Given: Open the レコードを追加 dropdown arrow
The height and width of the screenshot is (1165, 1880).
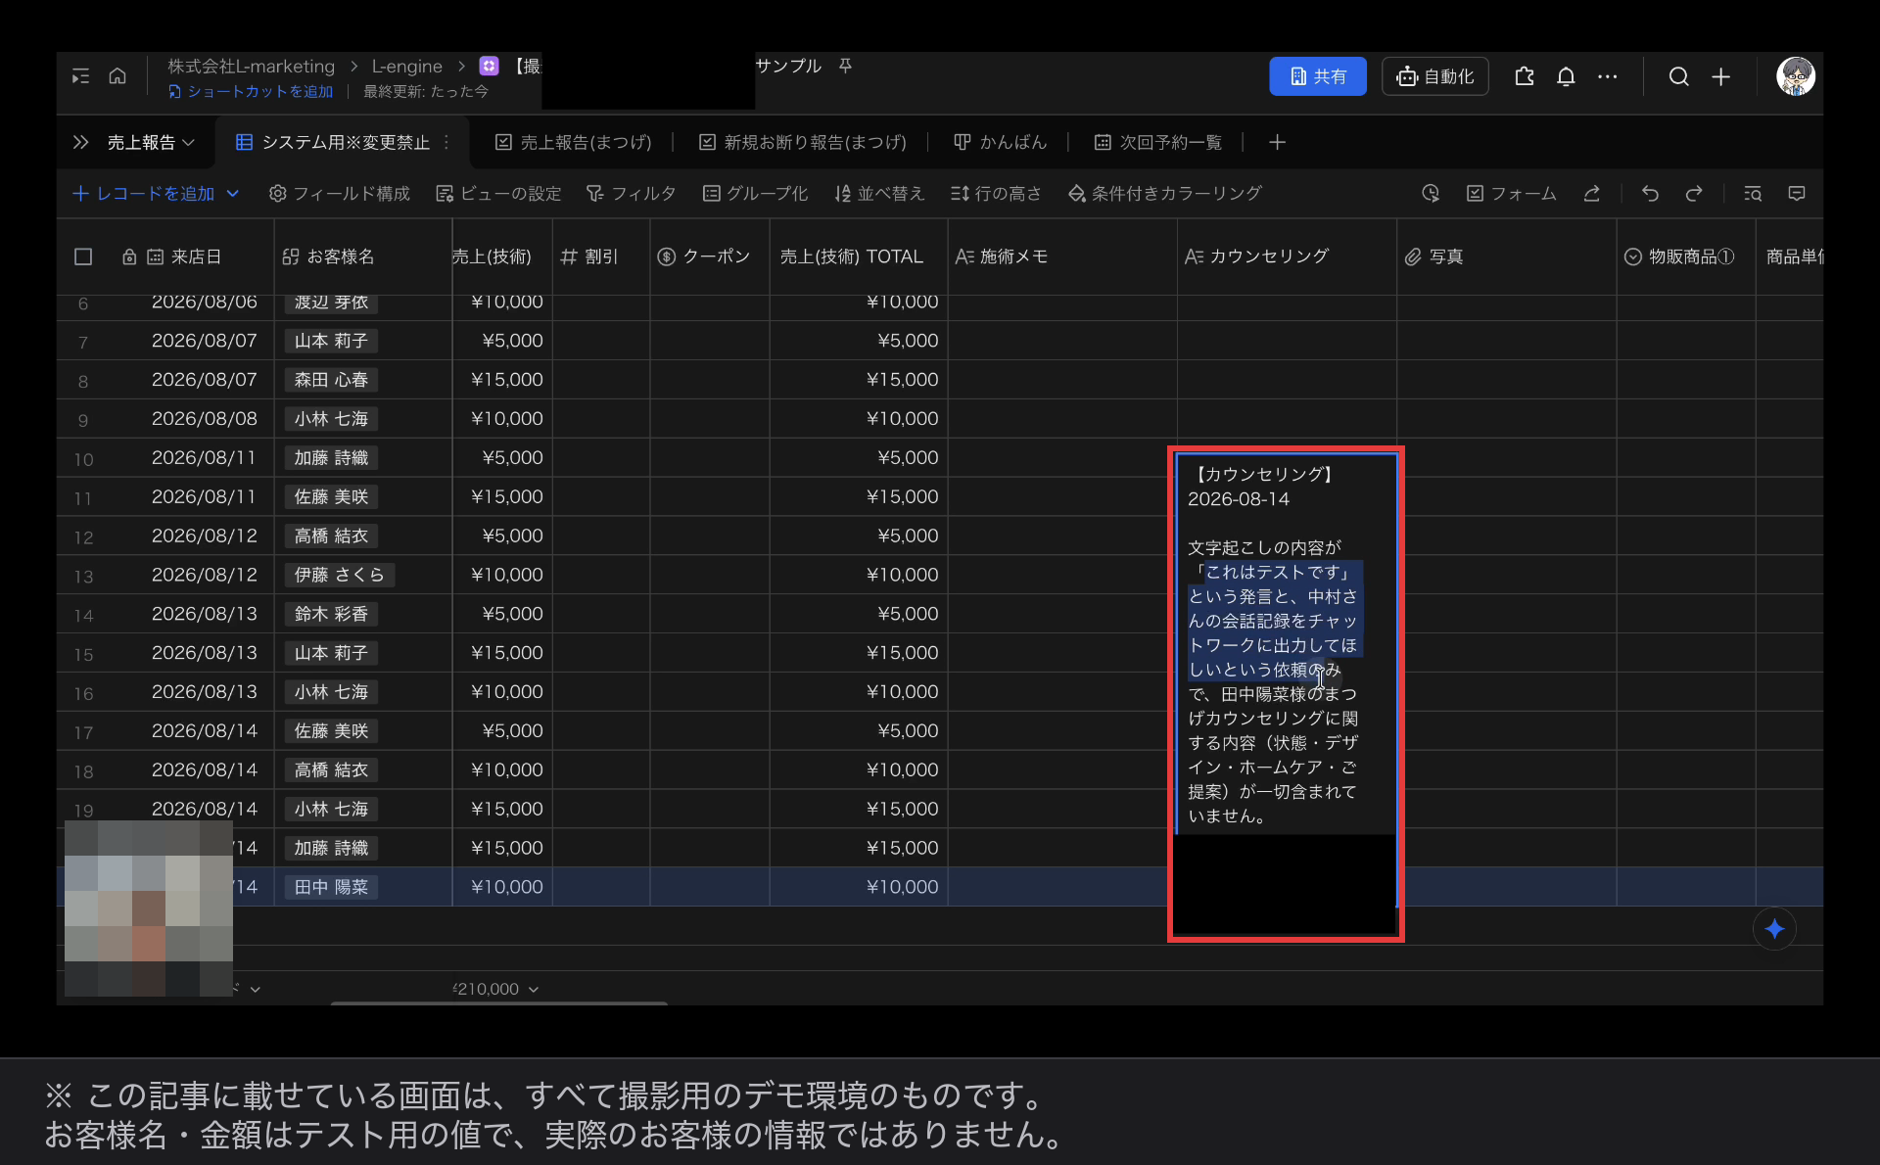Looking at the screenshot, I should (x=233, y=194).
